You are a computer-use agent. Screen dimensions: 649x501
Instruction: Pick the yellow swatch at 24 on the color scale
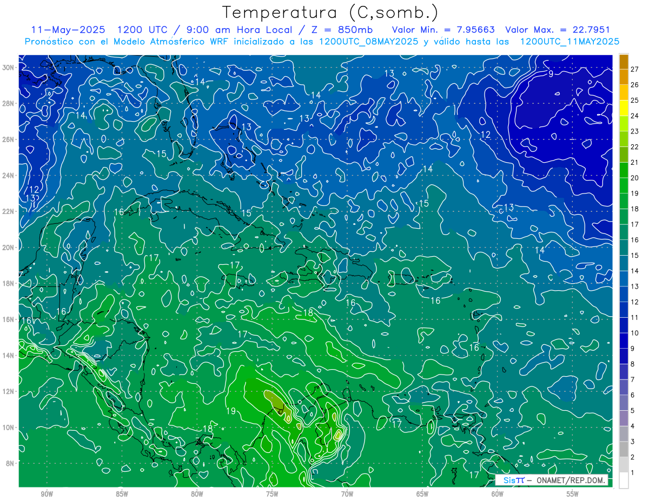(624, 108)
